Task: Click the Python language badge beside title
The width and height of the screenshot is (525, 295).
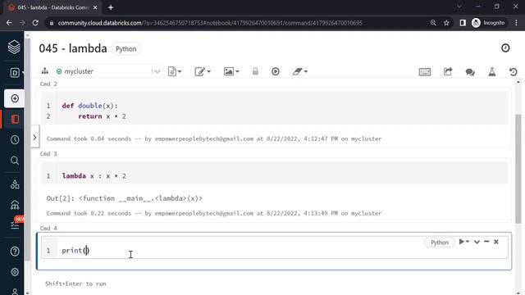Action: (126, 49)
